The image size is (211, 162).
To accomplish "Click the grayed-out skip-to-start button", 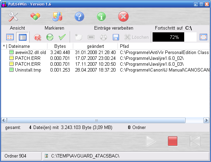I will point(195,141).
